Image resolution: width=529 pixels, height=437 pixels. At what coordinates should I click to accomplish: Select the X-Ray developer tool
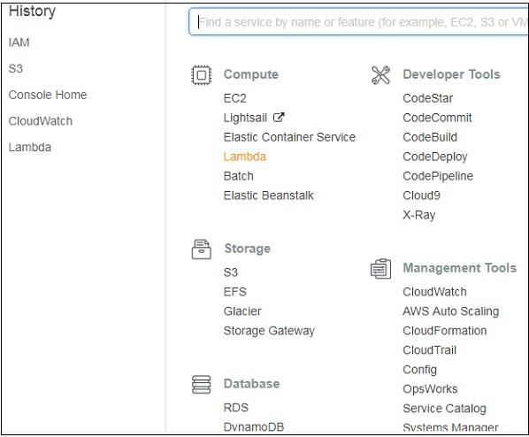point(419,215)
